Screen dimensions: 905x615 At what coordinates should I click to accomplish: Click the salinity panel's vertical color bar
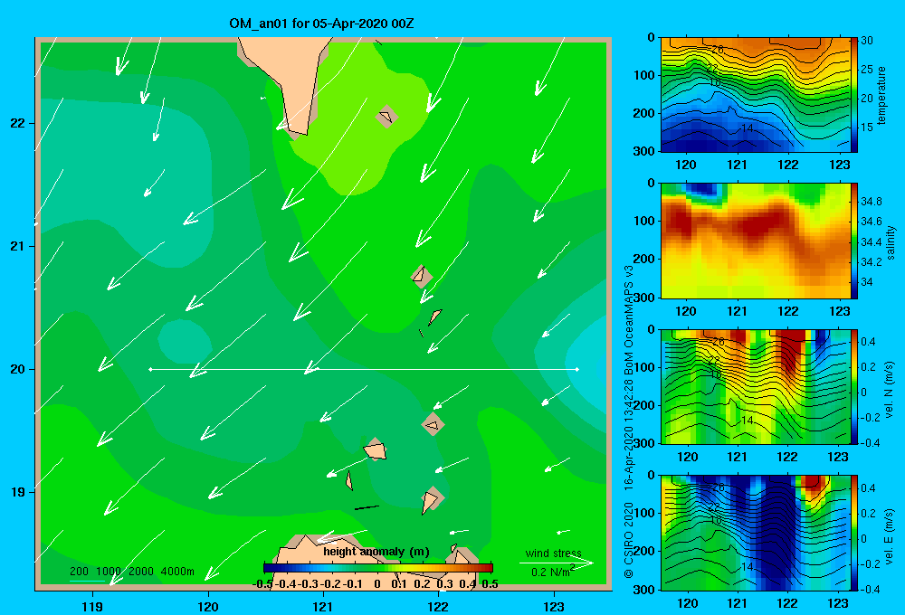[854, 241]
